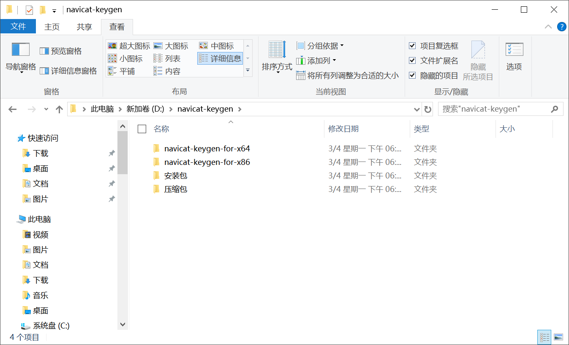Open 系统盘 (C:) in navigation pane
Screen dimensions: 569x345
[x=51, y=326]
